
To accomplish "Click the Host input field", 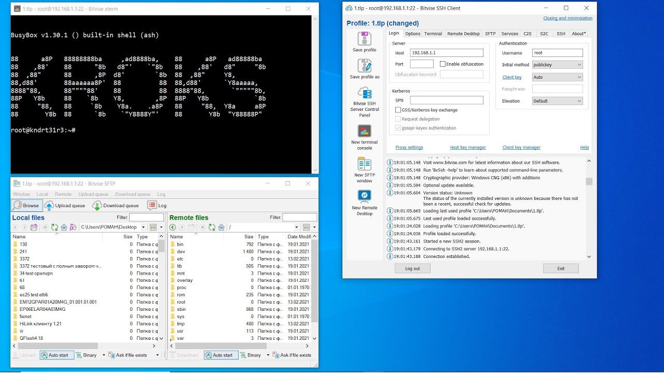I will click(446, 53).
